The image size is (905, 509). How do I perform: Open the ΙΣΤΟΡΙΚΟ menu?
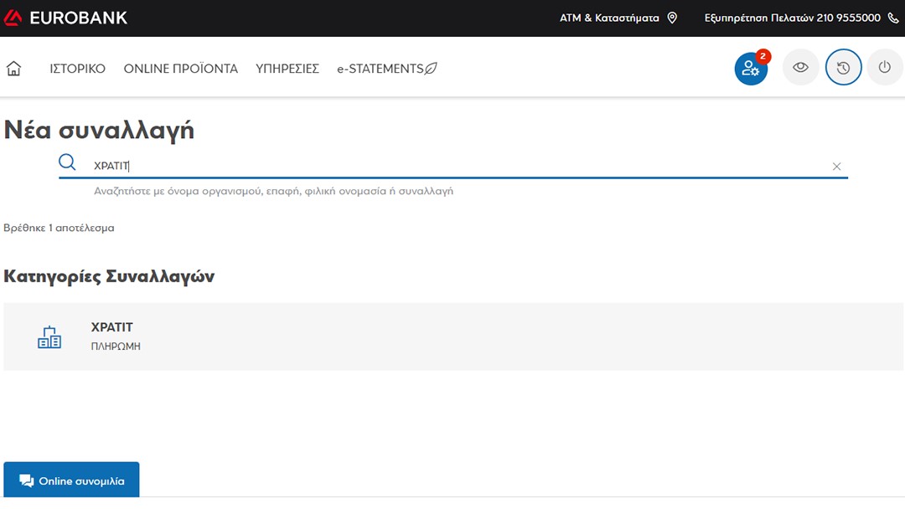[x=77, y=69]
